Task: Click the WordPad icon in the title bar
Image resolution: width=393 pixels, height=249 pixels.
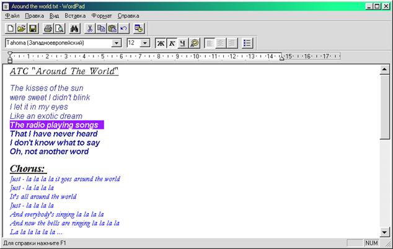Action: [6, 6]
